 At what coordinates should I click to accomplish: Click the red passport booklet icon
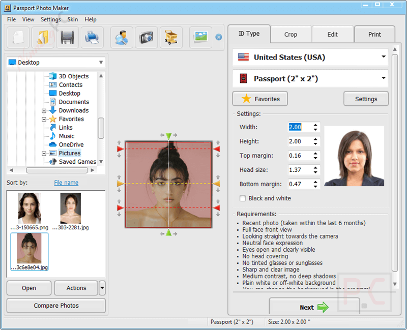click(243, 78)
